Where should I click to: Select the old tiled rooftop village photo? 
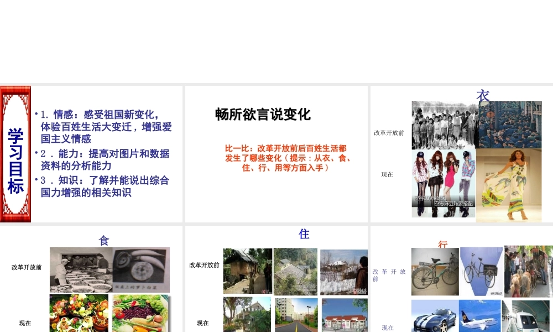295,271
